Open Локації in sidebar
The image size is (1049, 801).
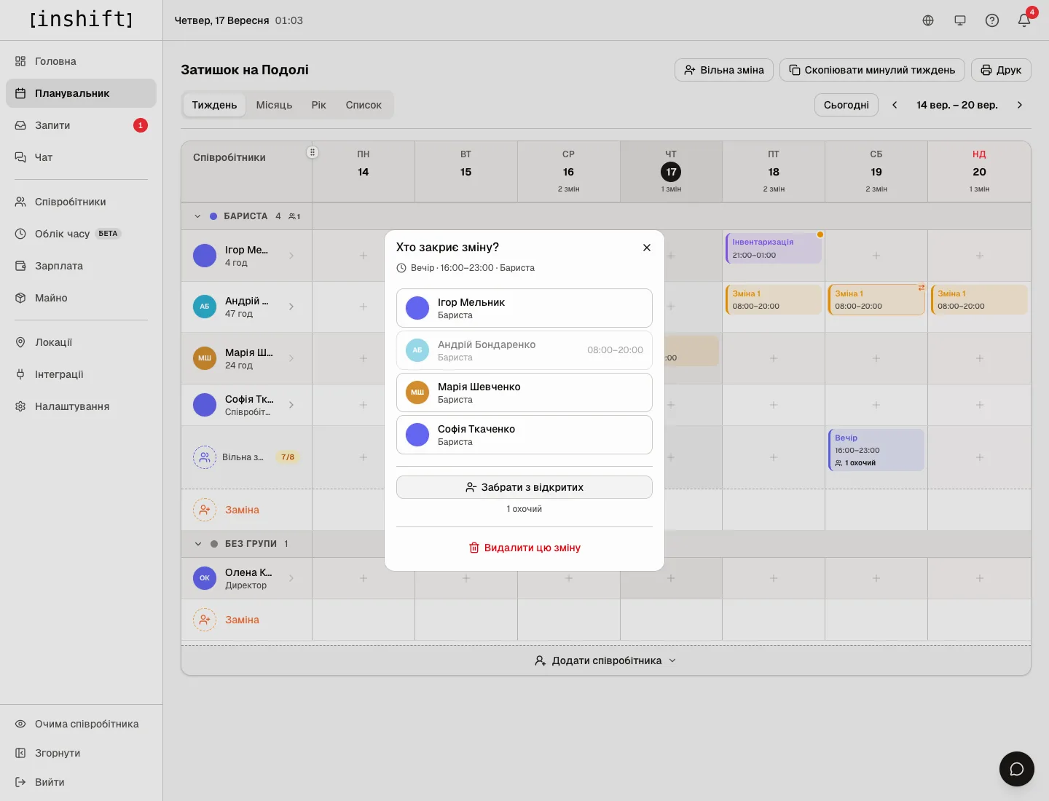point(81,342)
